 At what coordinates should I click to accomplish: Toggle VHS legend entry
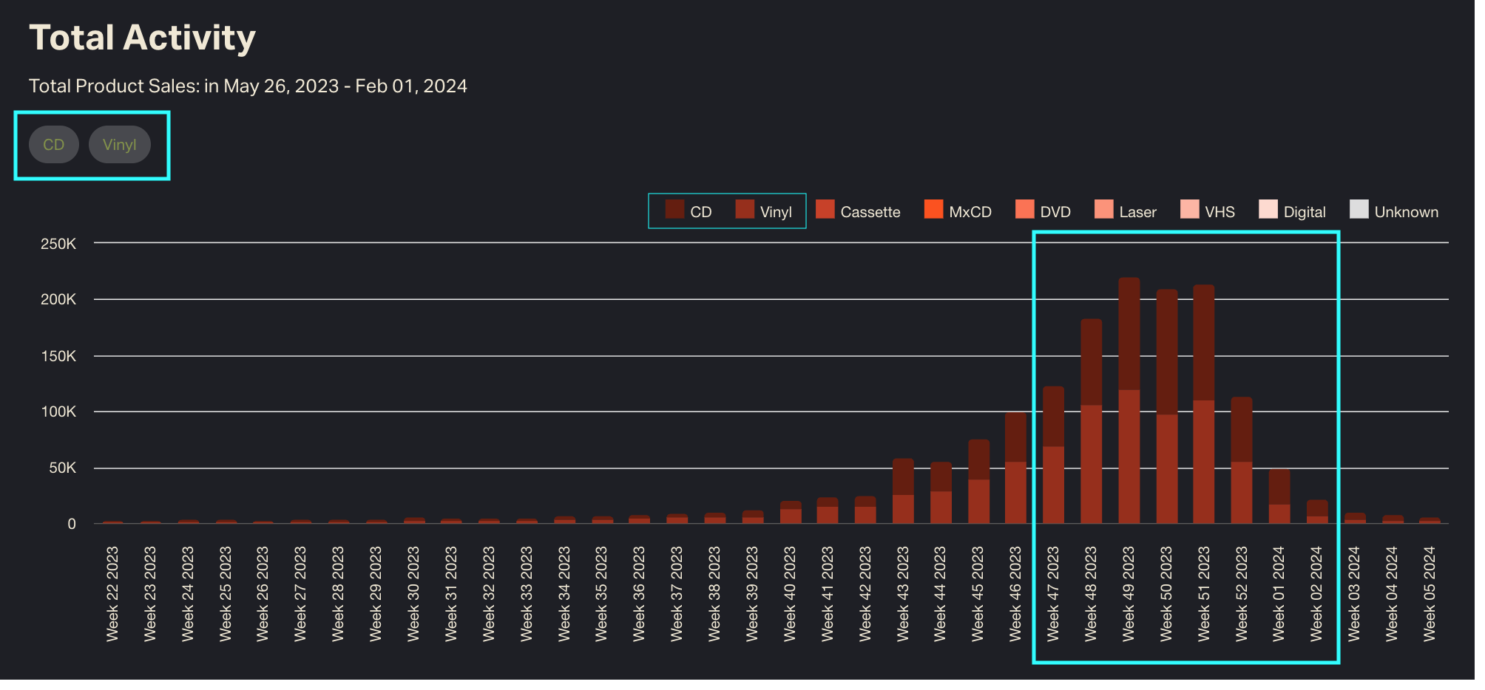[1208, 211]
